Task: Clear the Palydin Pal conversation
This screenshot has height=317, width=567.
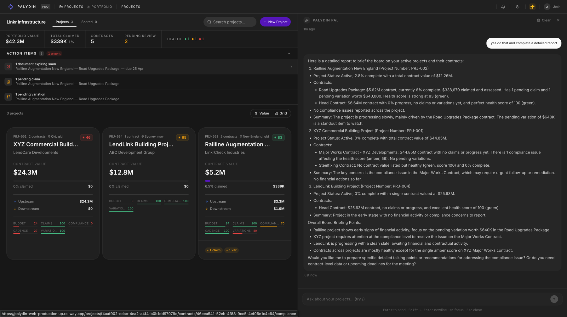Action: (544, 20)
